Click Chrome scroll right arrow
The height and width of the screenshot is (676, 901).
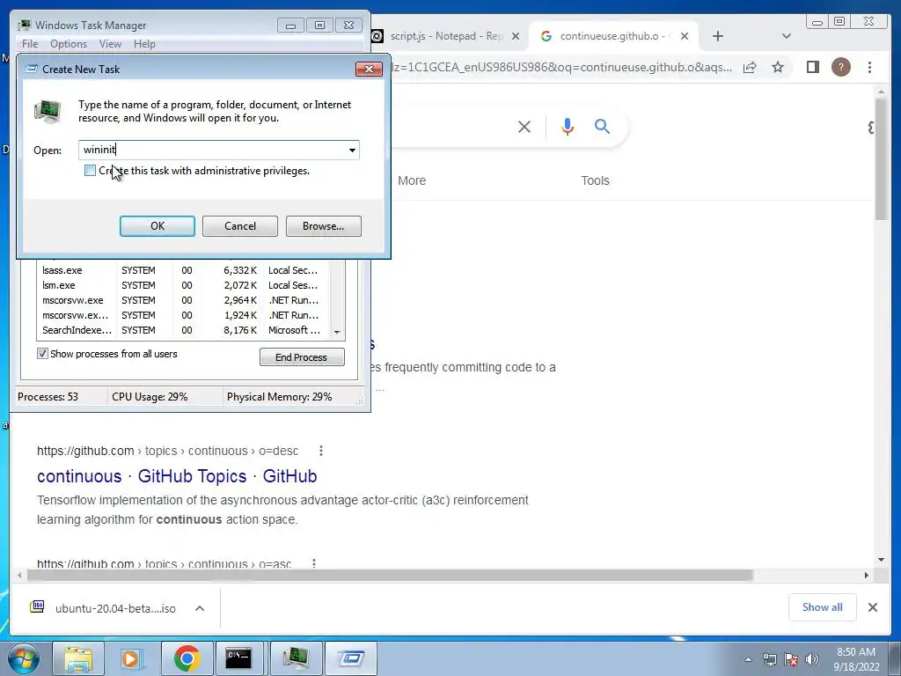866,575
